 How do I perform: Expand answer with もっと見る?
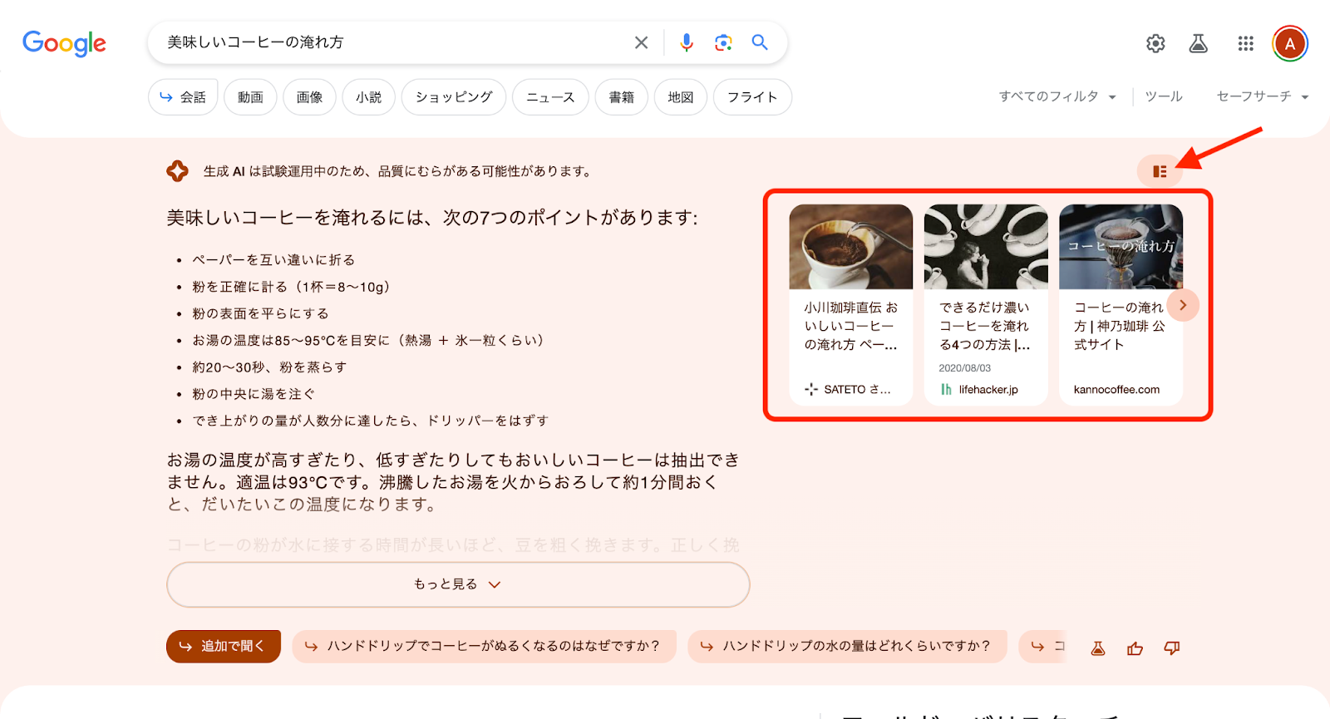tap(458, 584)
